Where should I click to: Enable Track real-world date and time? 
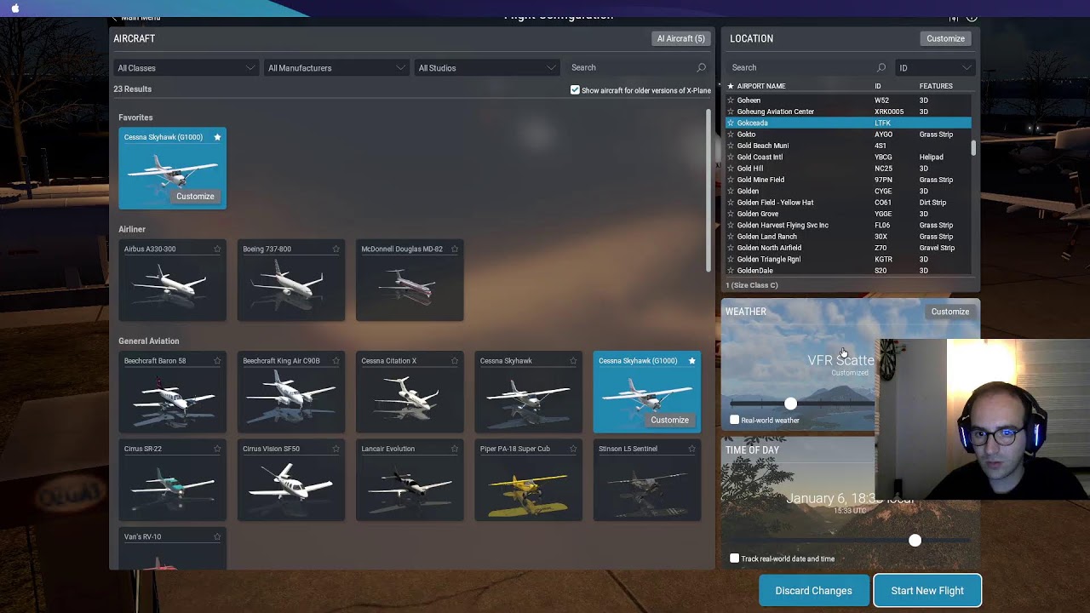pos(735,559)
